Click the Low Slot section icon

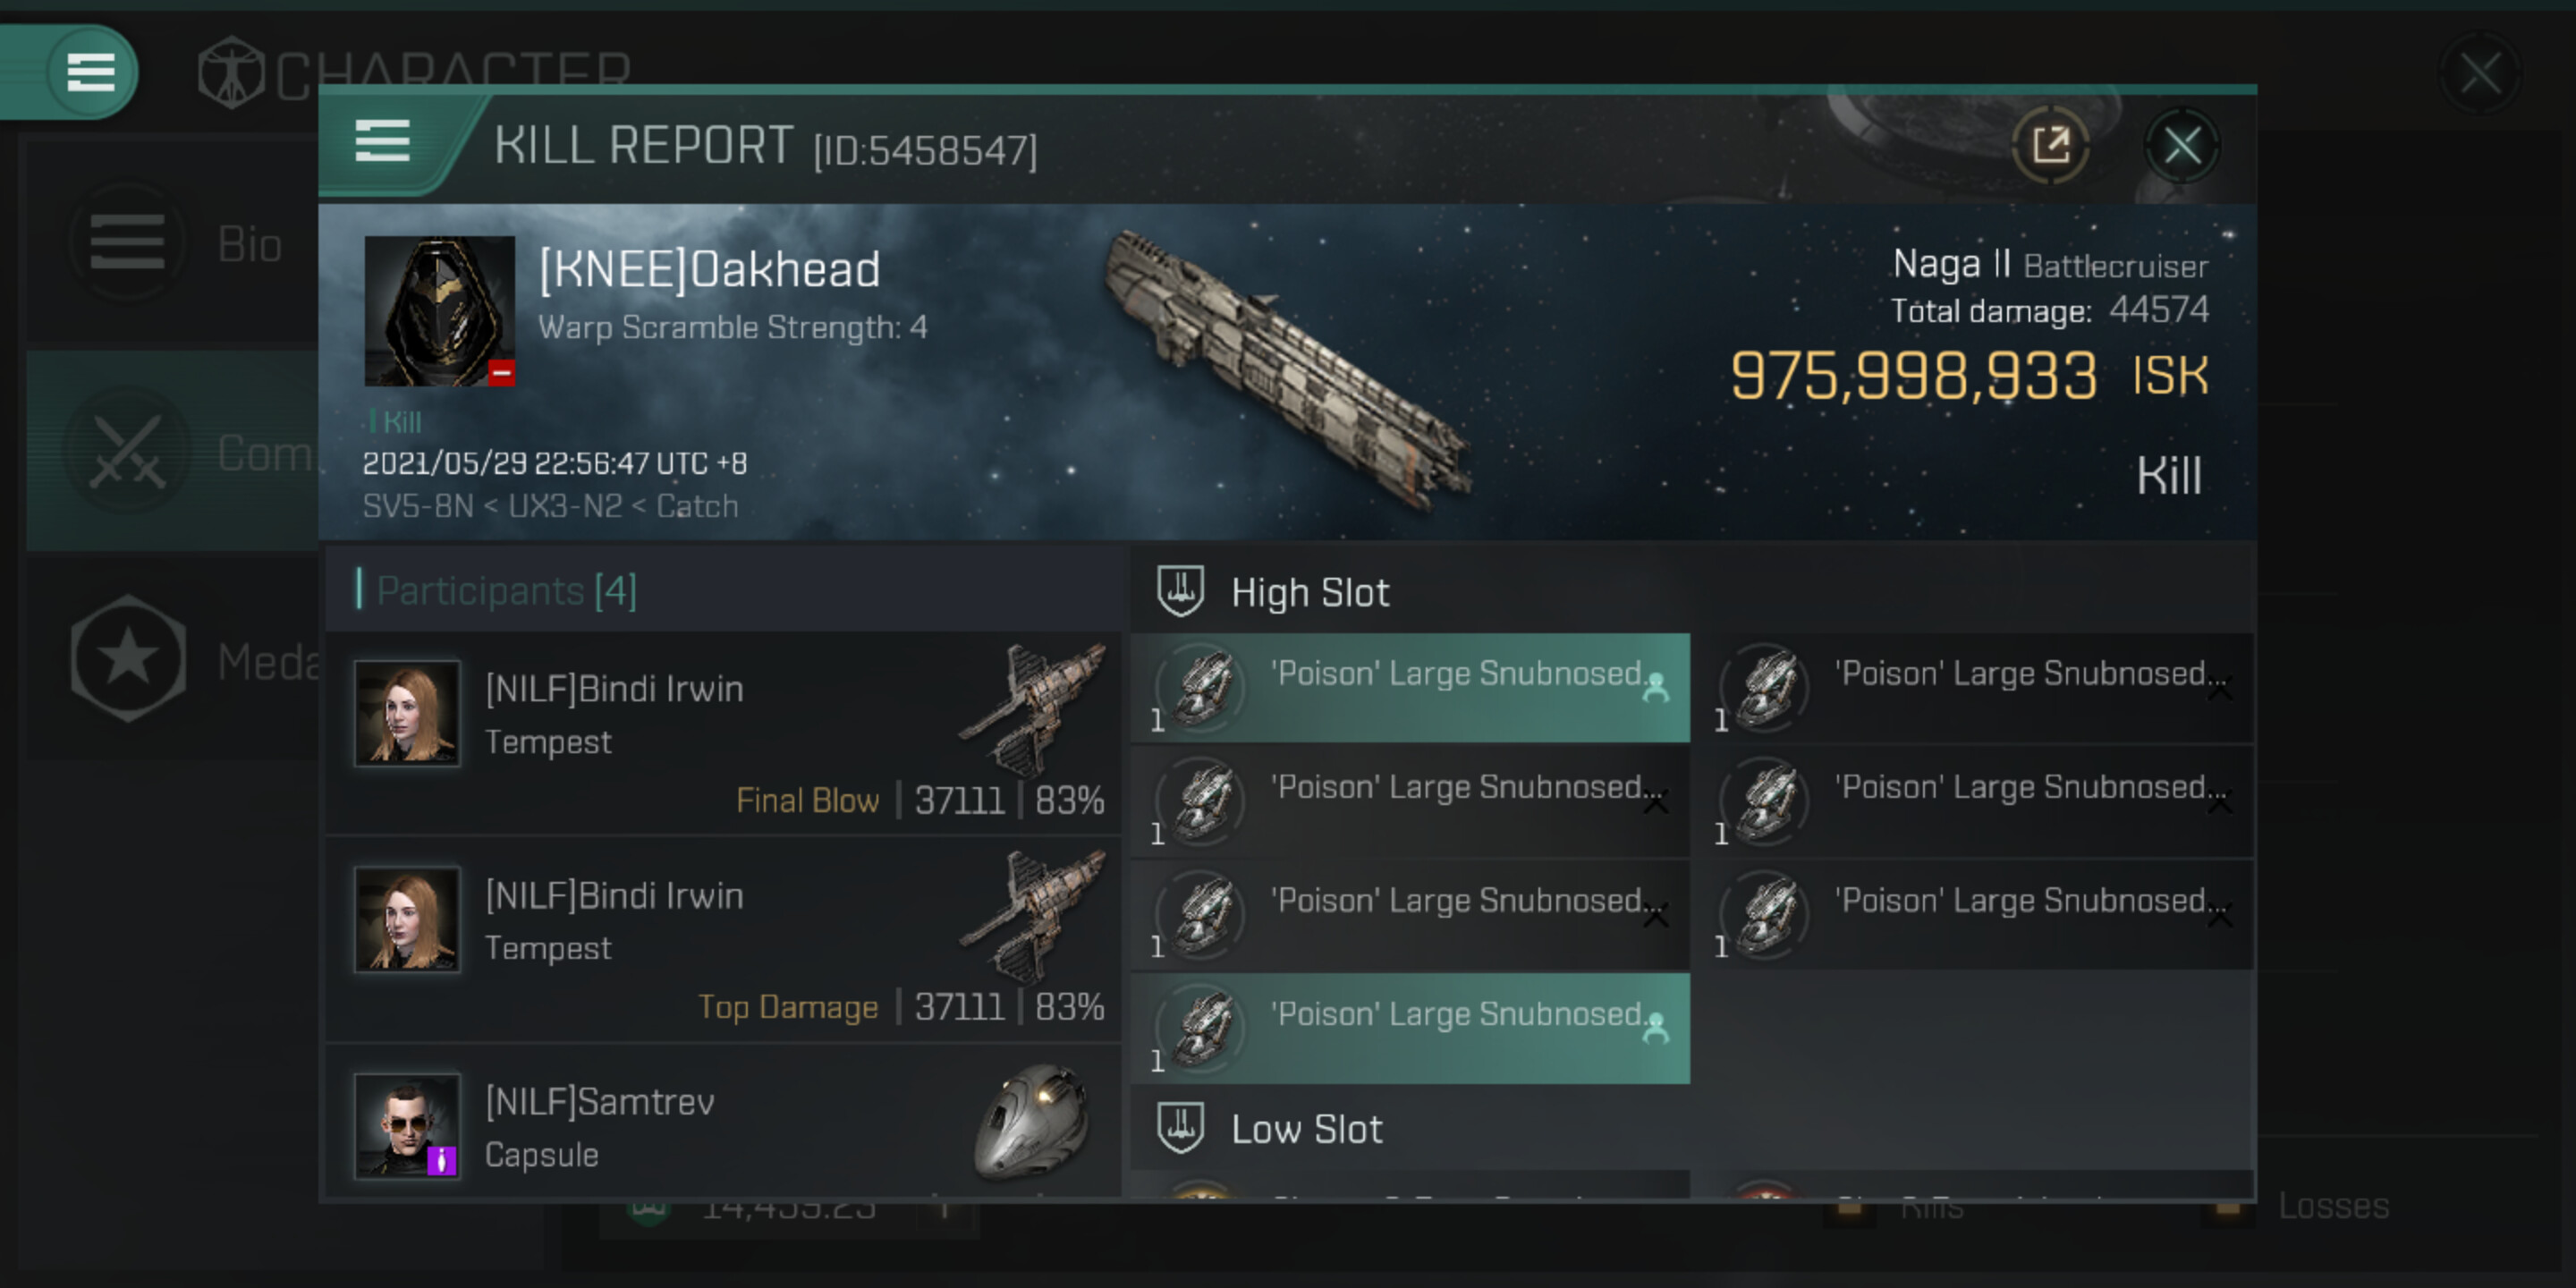tap(1180, 1128)
